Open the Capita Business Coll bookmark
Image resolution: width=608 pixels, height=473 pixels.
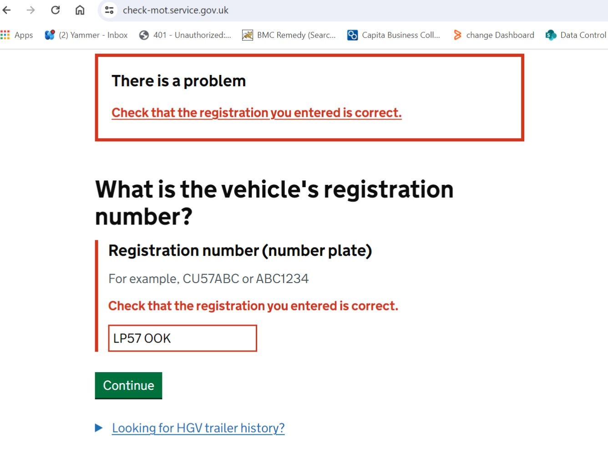click(x=394, y=35)
